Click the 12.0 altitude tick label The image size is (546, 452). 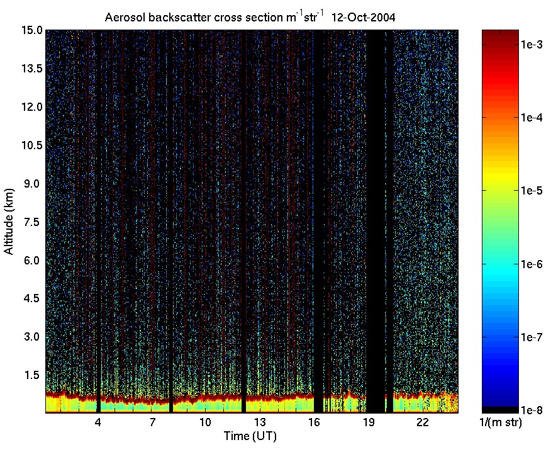click(x=32, y=107)
